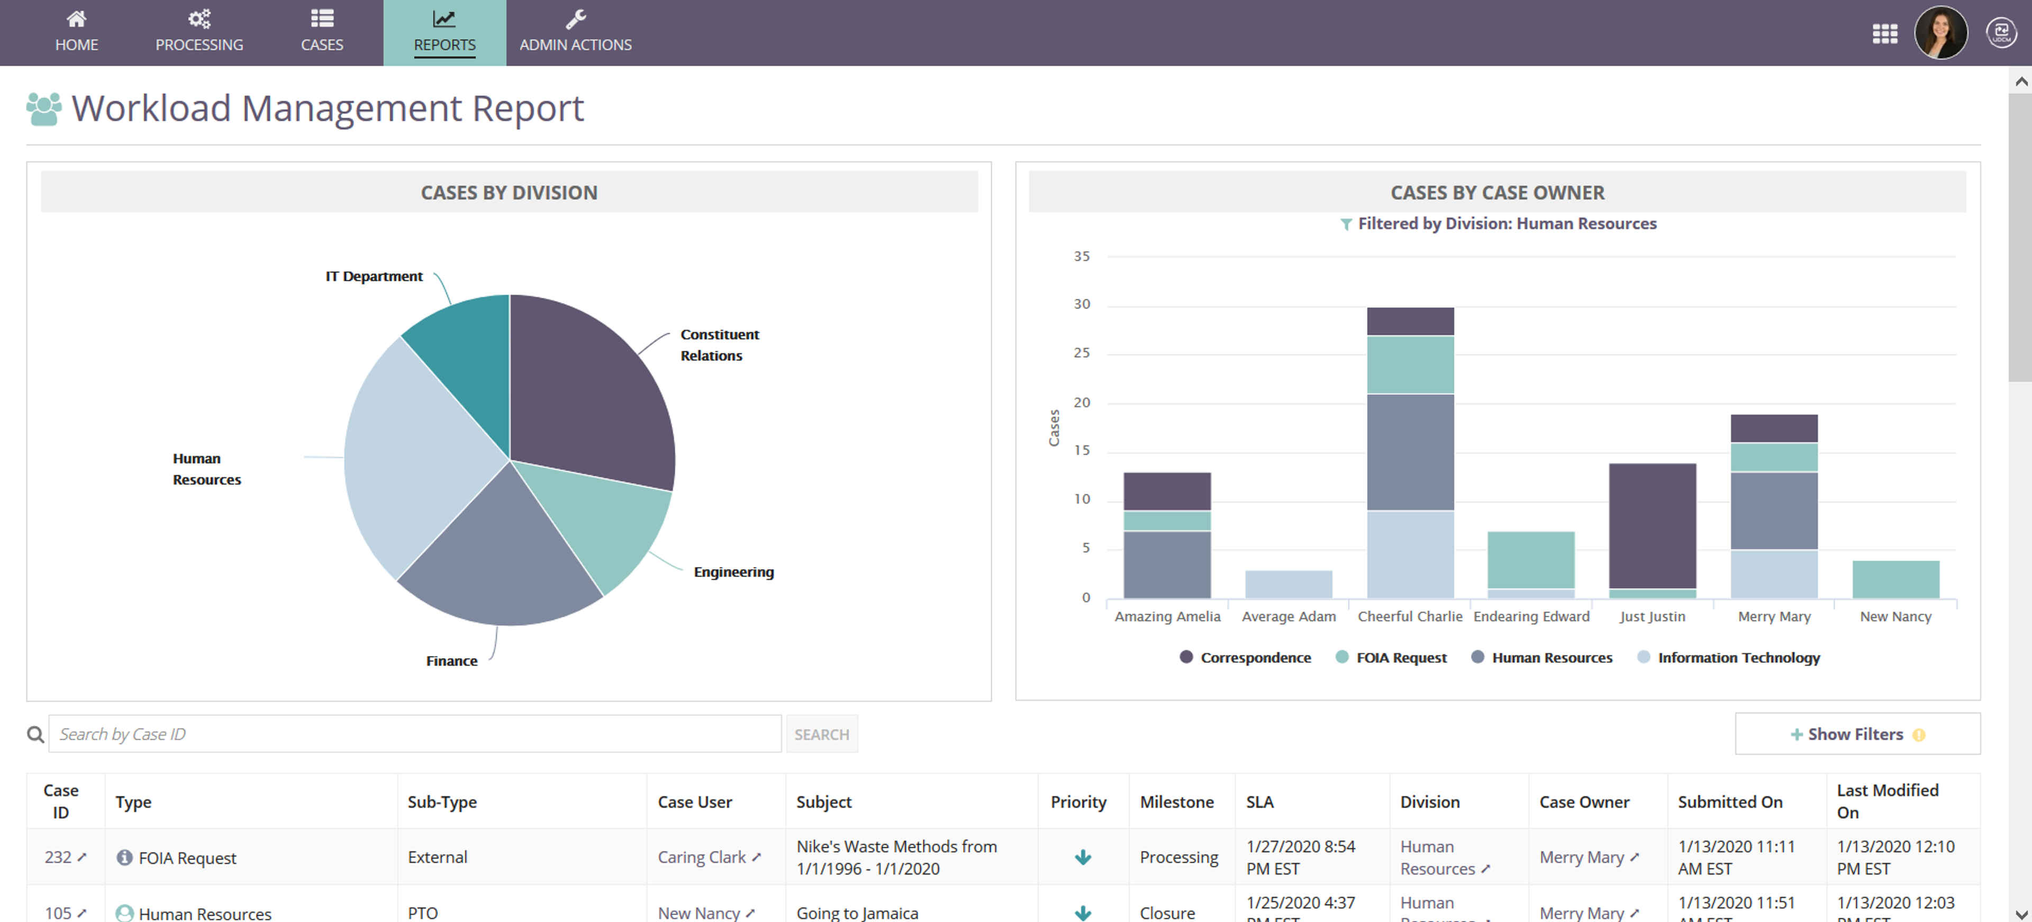Image resolution: width=2032 pixels, height=922 pixels.
Task: Sort by Type column header
Action: [x=133, y=801]
